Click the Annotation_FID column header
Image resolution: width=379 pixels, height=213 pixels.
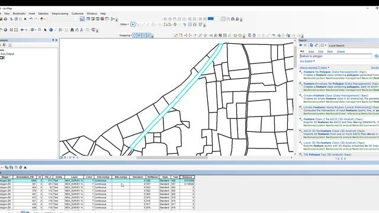coord(25,177)
